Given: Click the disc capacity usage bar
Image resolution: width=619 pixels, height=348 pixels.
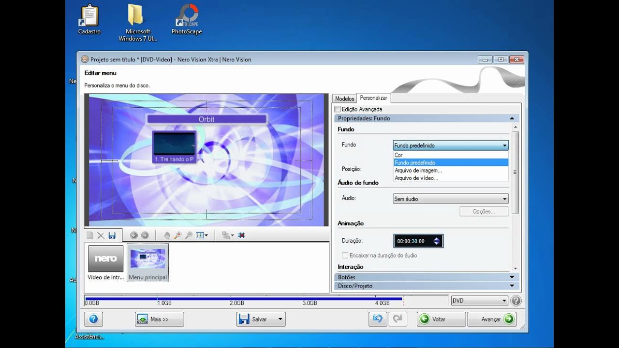Looking at the screenshot, I should [244, 299].
